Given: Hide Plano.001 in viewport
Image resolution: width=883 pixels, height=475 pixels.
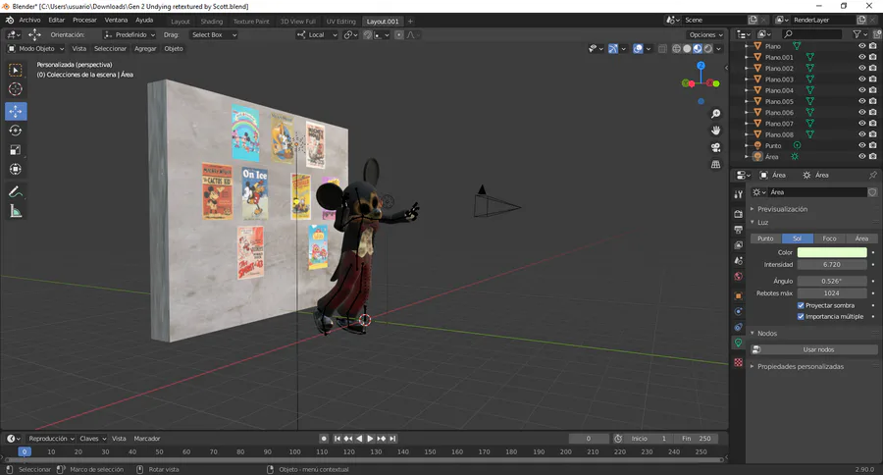Looking at the screenshot, I should pos(861,57).
